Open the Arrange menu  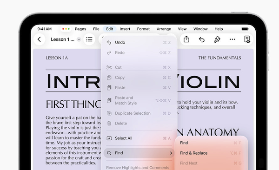point(164,29)
